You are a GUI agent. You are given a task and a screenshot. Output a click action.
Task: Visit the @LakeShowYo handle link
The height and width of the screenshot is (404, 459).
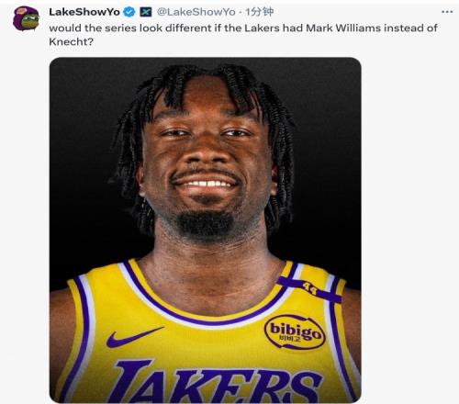(x=196, y=12)
